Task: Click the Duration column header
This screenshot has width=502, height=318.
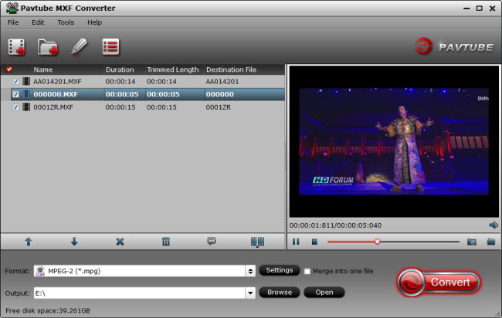Action: pos(120,69)
